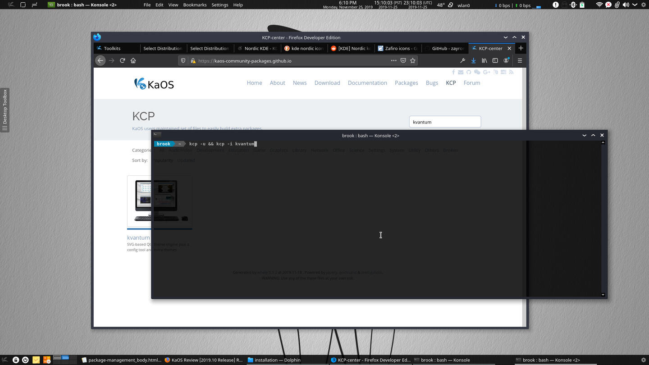Open the RSS feed icon
This screenshot has width=649, height=365.
pos(511,72)
